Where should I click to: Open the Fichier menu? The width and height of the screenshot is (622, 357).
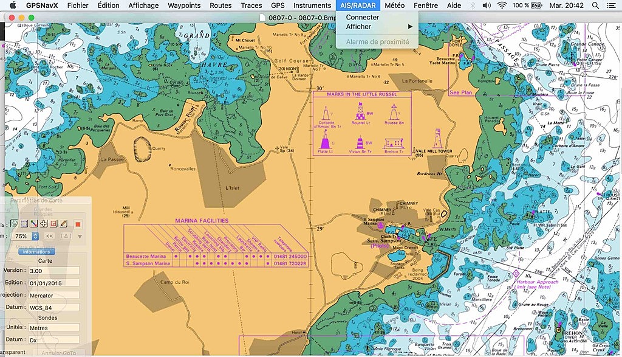pyautogui.click(x=78, y=5)
